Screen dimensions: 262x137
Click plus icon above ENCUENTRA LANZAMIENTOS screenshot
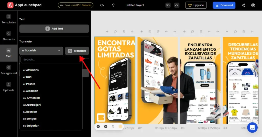pos(184,31)
